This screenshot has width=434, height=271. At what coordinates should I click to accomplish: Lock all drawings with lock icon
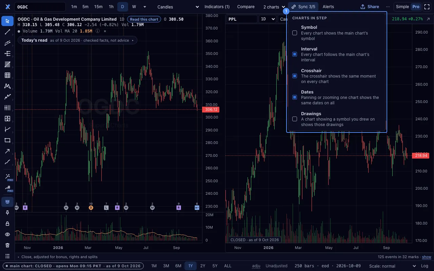pos(7,224)
